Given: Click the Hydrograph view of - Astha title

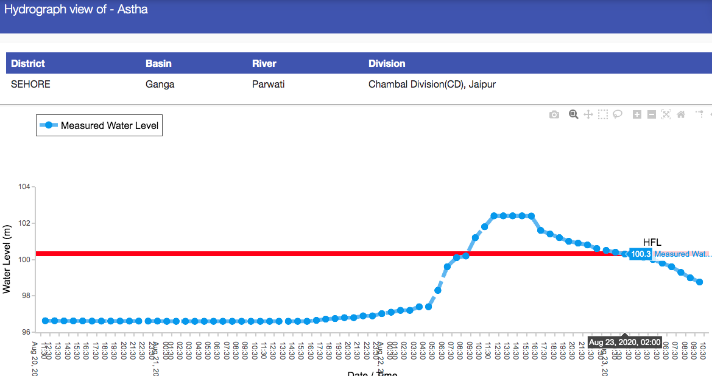Looking at the screenshot, I should tap(76, 10).
